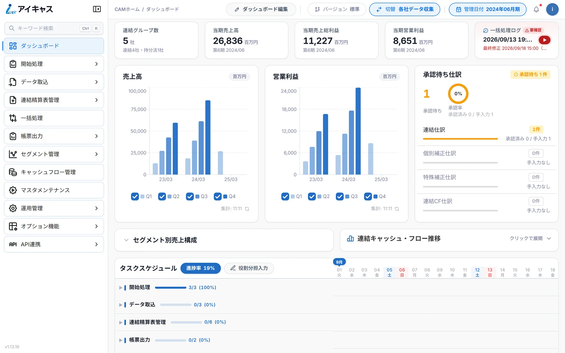565x353 pixels.
Task: Click the オプション機能 table icon
Action: 13,226
